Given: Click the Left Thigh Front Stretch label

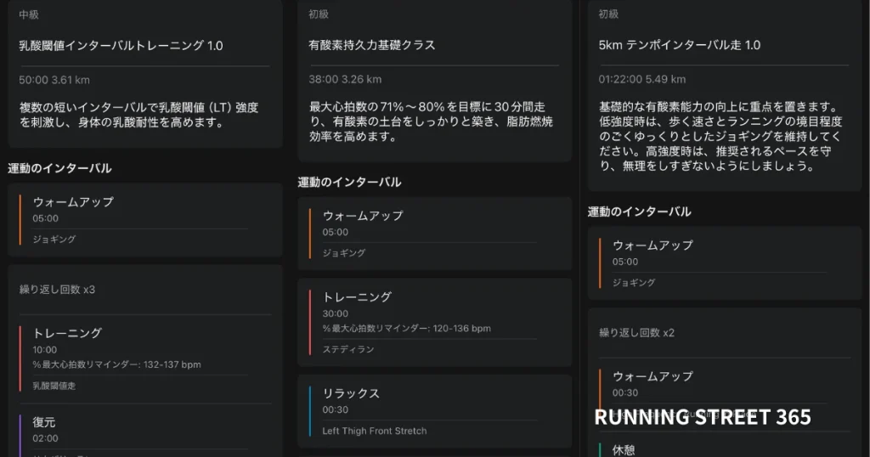Looking at the screenshot, I should click(x=375, y=431).
